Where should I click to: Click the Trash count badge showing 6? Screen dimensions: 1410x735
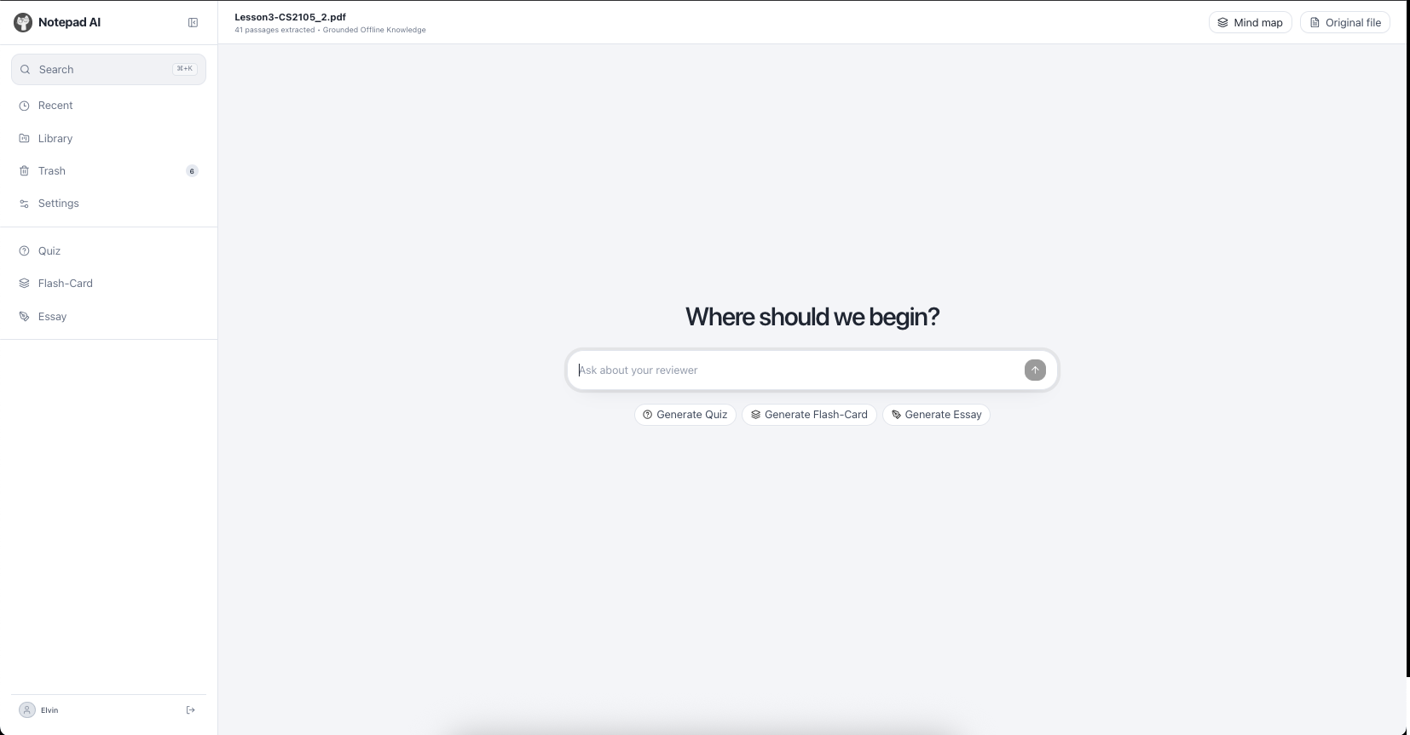coord(192,171)
